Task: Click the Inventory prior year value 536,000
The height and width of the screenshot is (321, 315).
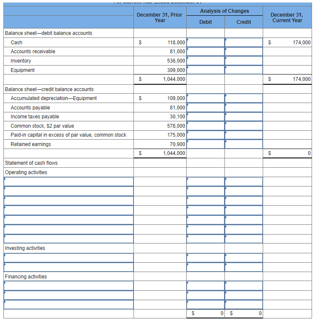Action: (176, 61)
